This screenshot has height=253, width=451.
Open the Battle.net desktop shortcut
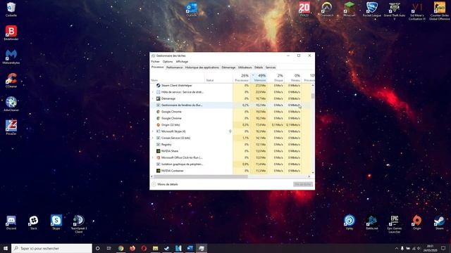tap(372, 222)
